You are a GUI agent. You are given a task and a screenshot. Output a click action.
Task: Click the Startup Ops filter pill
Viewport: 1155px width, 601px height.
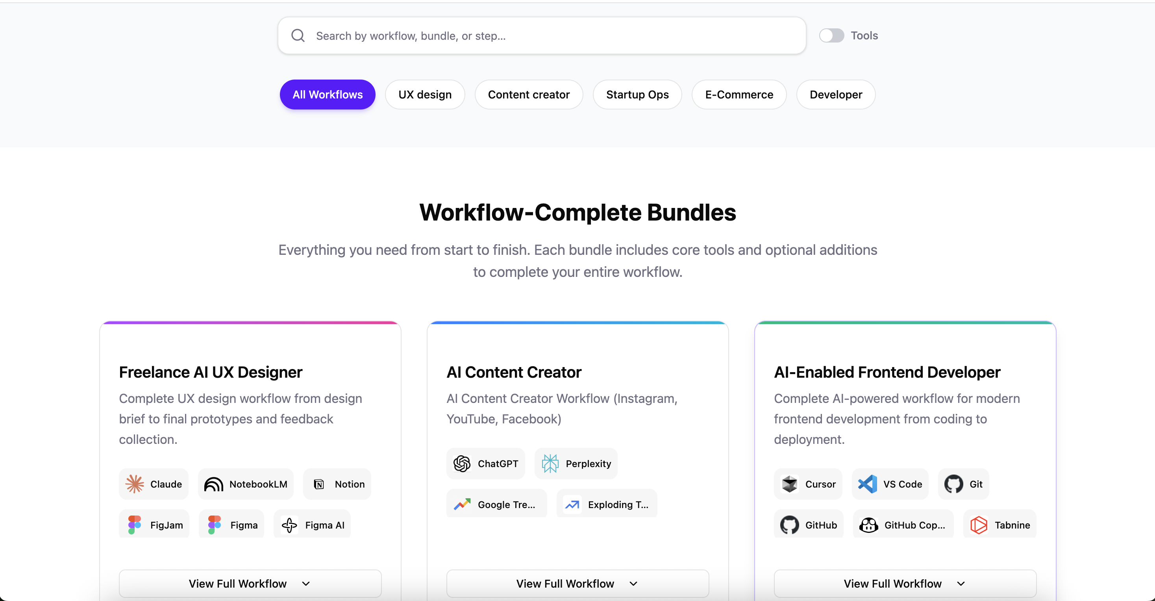(637, 95)
